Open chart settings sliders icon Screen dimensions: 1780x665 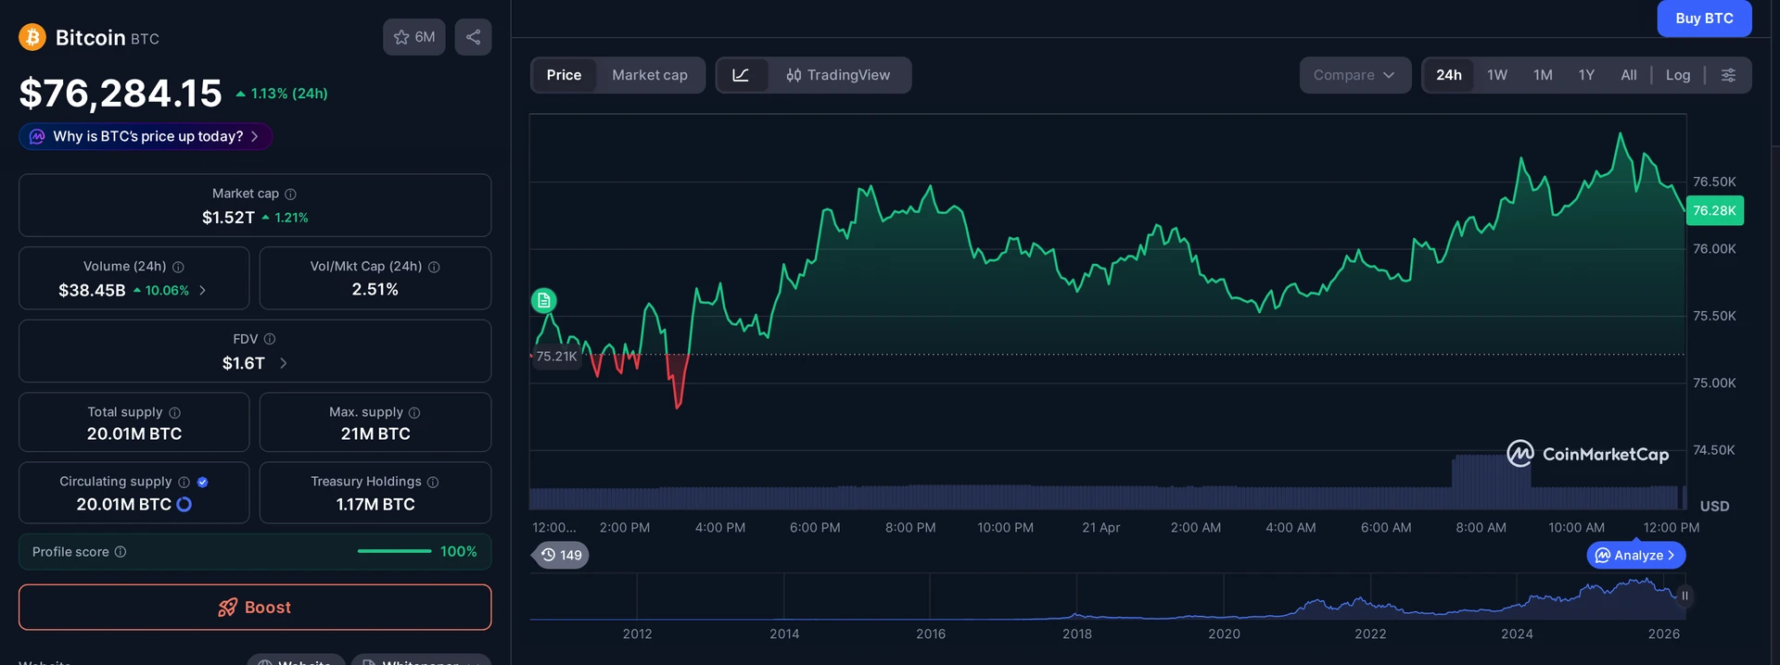(1728, 75)
